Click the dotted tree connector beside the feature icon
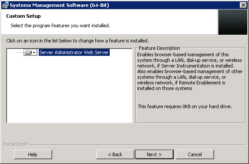249x164 pixels. coord(19,52)
